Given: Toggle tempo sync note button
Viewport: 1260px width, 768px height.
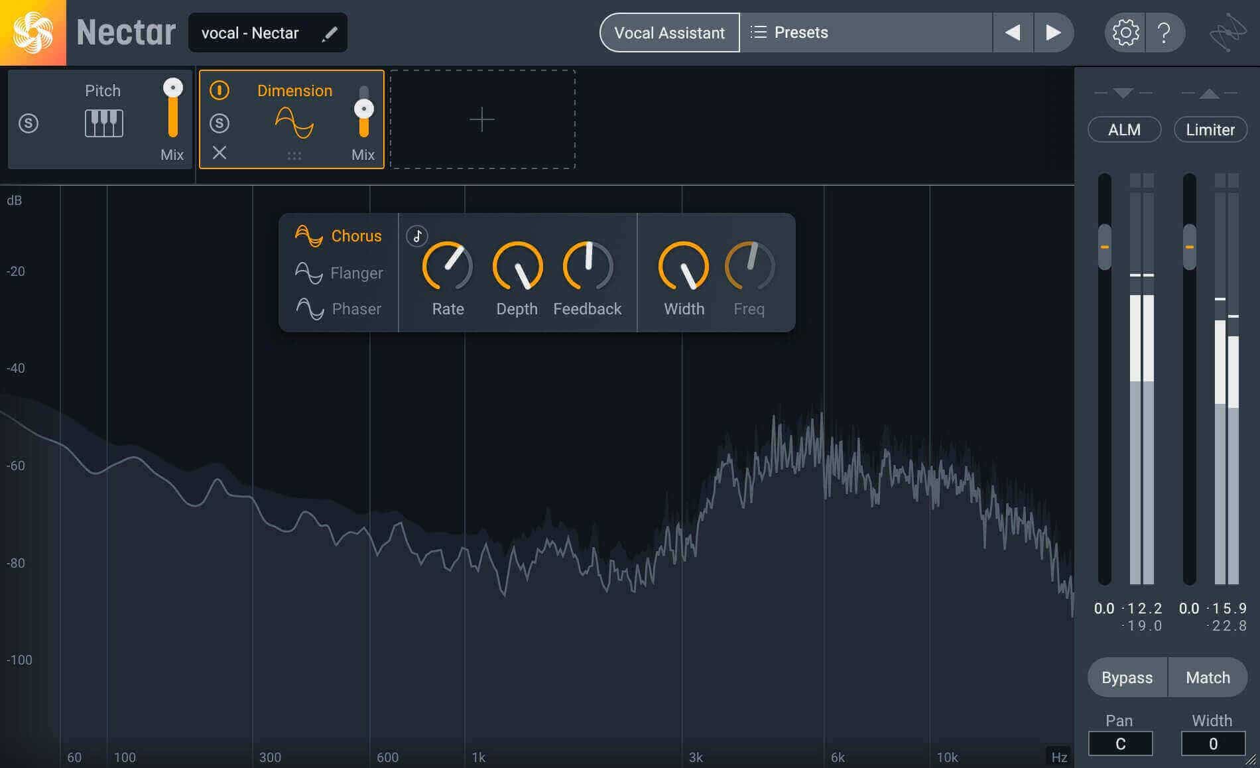Looking at the screenshot, I should pyautogui.click(x=417, y=235).
